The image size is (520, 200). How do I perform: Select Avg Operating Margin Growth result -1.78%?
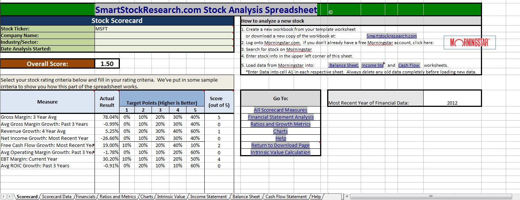click(x=106, y=152)
